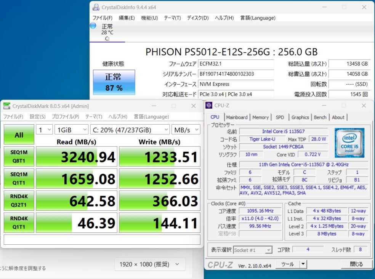Click the serial number BF190714174800102303

point(236,74)
